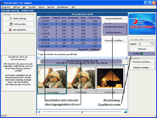Click the Versandkosten footnote text
This screenshot has height=118, width=157.
click(x=57, y=54)
